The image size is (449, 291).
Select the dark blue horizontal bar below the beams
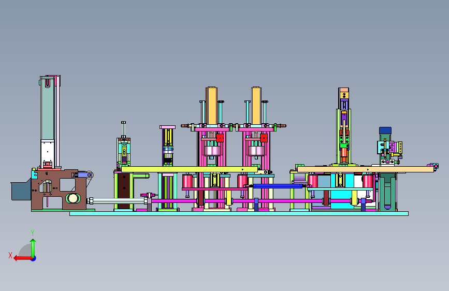point(277,186)
